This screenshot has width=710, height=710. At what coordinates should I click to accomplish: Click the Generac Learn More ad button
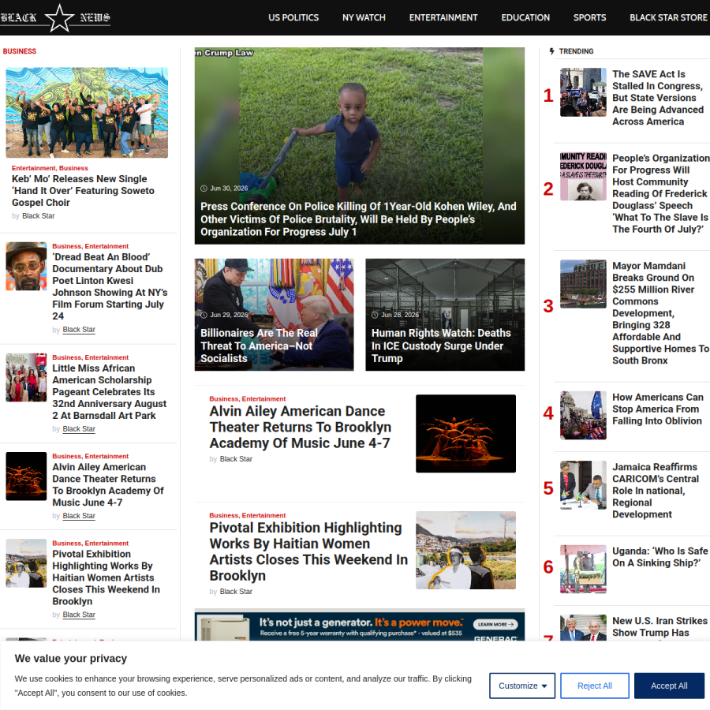(495, 624)
